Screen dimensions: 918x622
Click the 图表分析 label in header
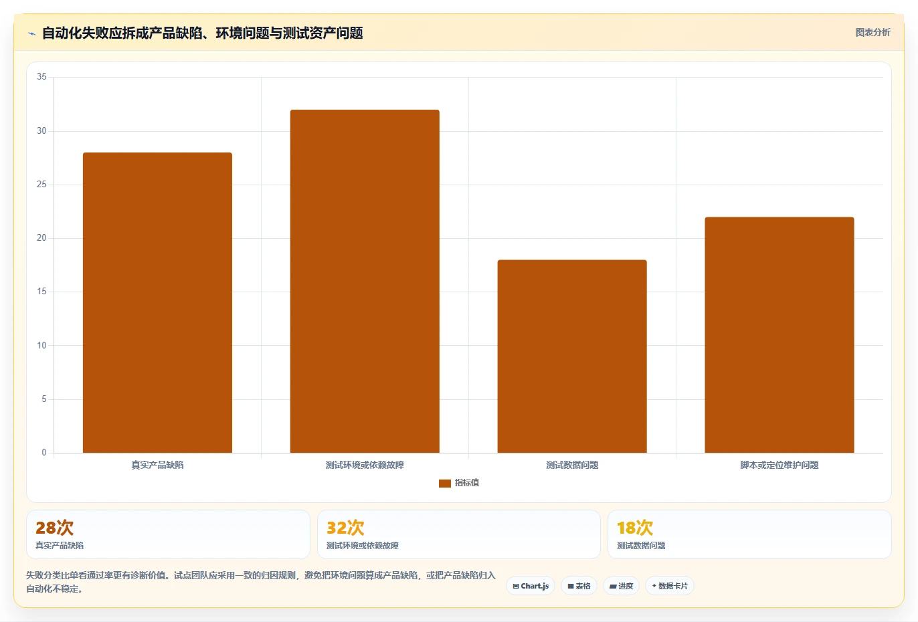(873, 32)
